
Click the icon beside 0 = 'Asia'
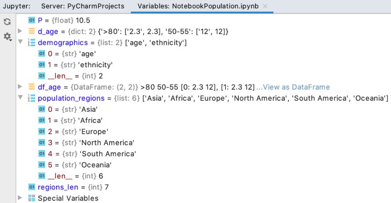click(x=41, y=109)
